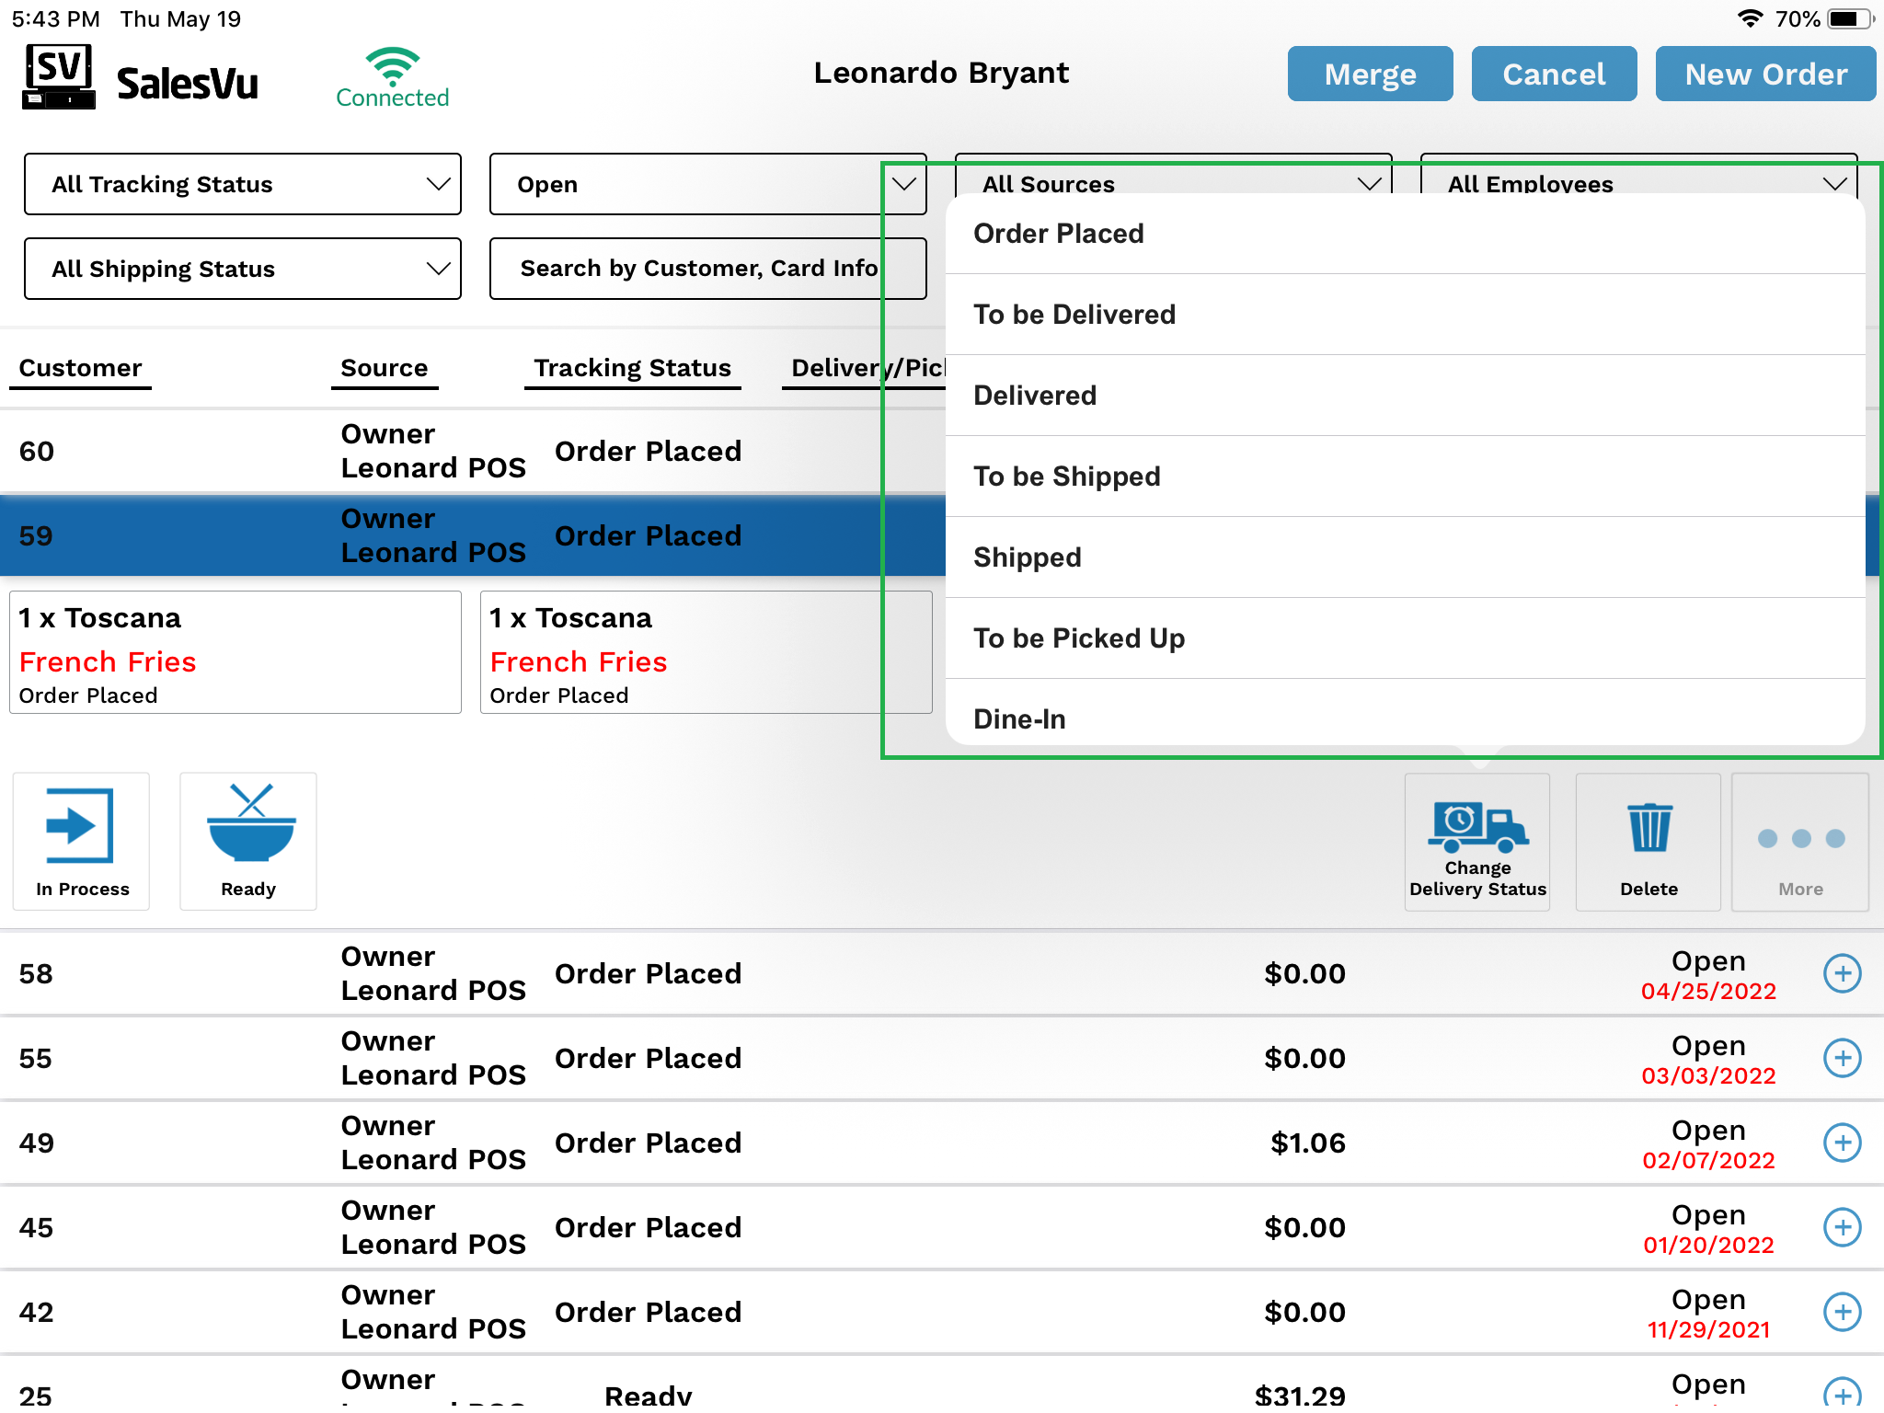This screenshot has width=1884, height=1413.
Task: Choose Shipped from delivery status list
Action: pos(1027,557)
